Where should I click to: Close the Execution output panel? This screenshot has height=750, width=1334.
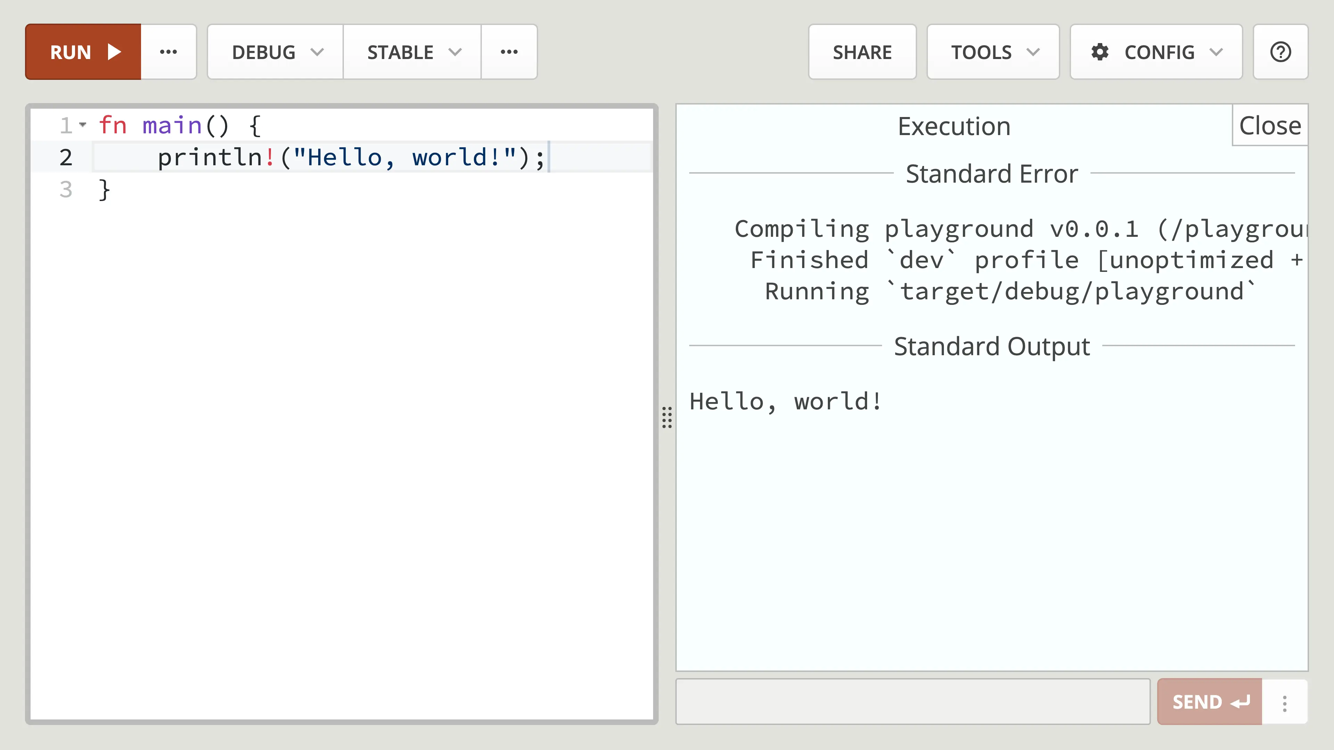tap(1270, 126)
